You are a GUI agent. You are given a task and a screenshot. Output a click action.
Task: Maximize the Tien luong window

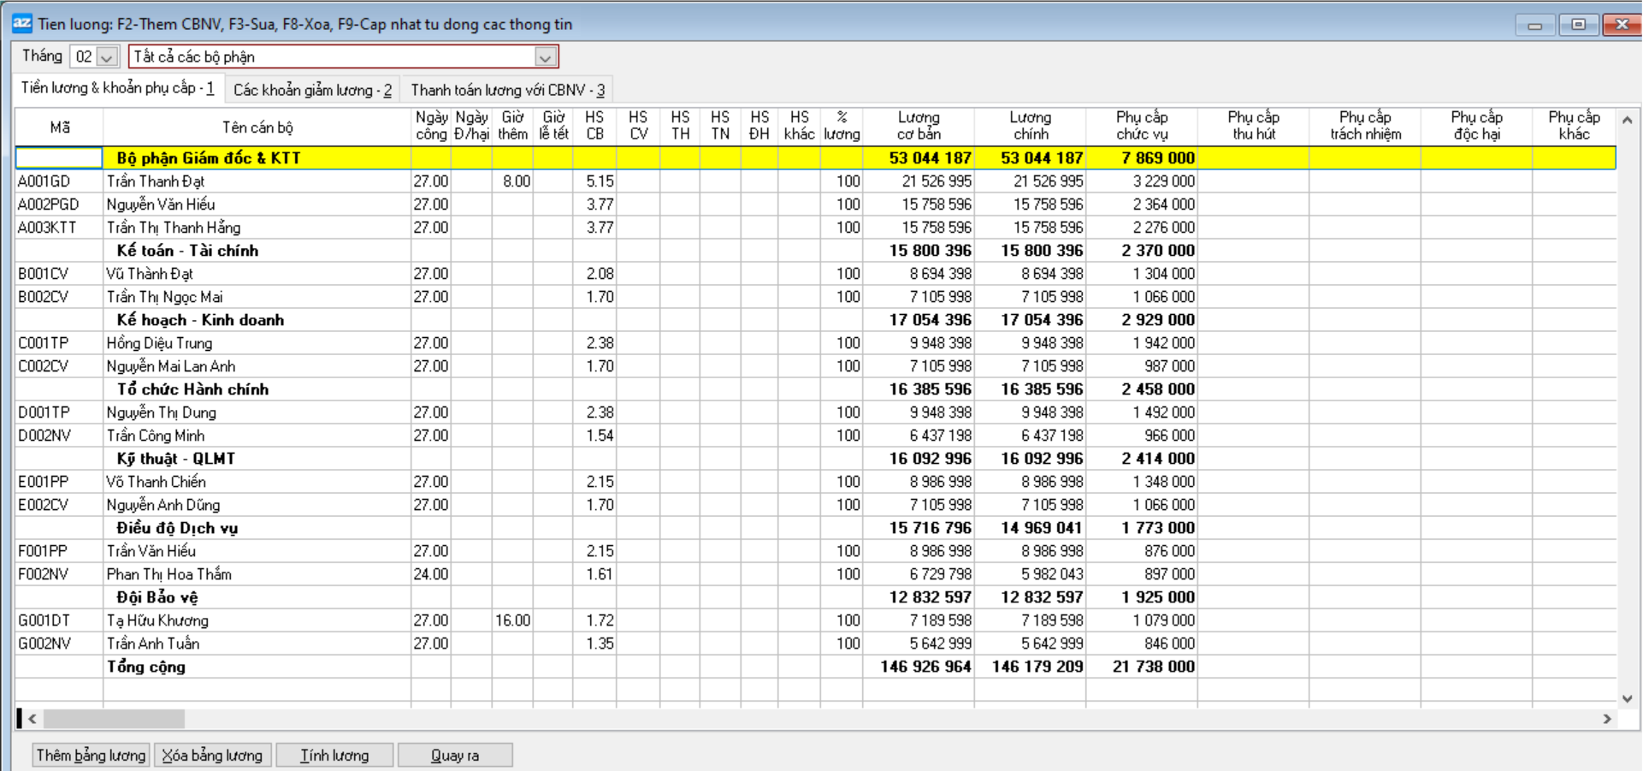click(x=1578, y=25)
